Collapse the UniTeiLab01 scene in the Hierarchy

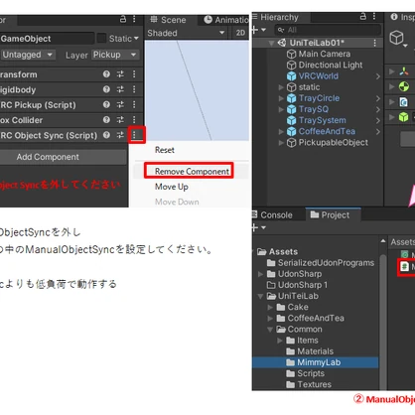[x=271, y=43]
